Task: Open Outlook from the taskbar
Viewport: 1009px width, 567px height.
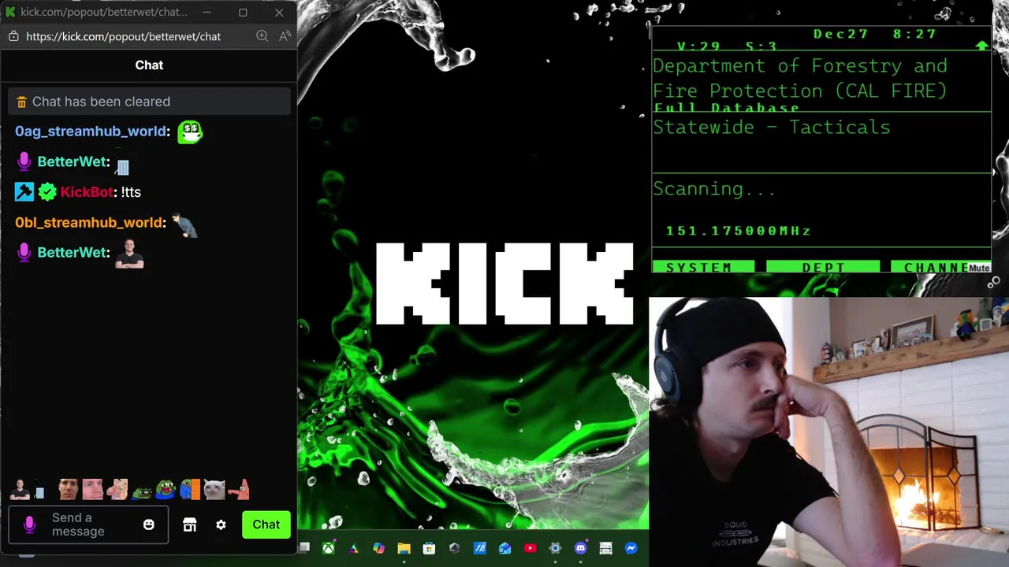Action: (504, 548)
